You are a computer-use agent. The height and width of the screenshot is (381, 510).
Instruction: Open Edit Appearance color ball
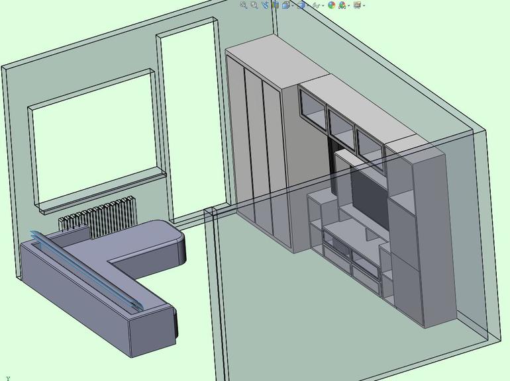tap(331, 5)
